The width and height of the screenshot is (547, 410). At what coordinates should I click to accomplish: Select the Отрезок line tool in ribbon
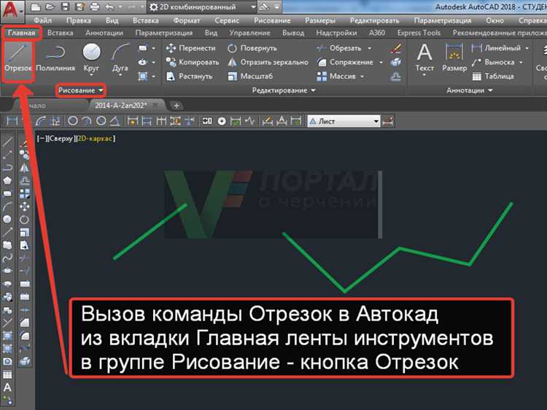point(18,58)
